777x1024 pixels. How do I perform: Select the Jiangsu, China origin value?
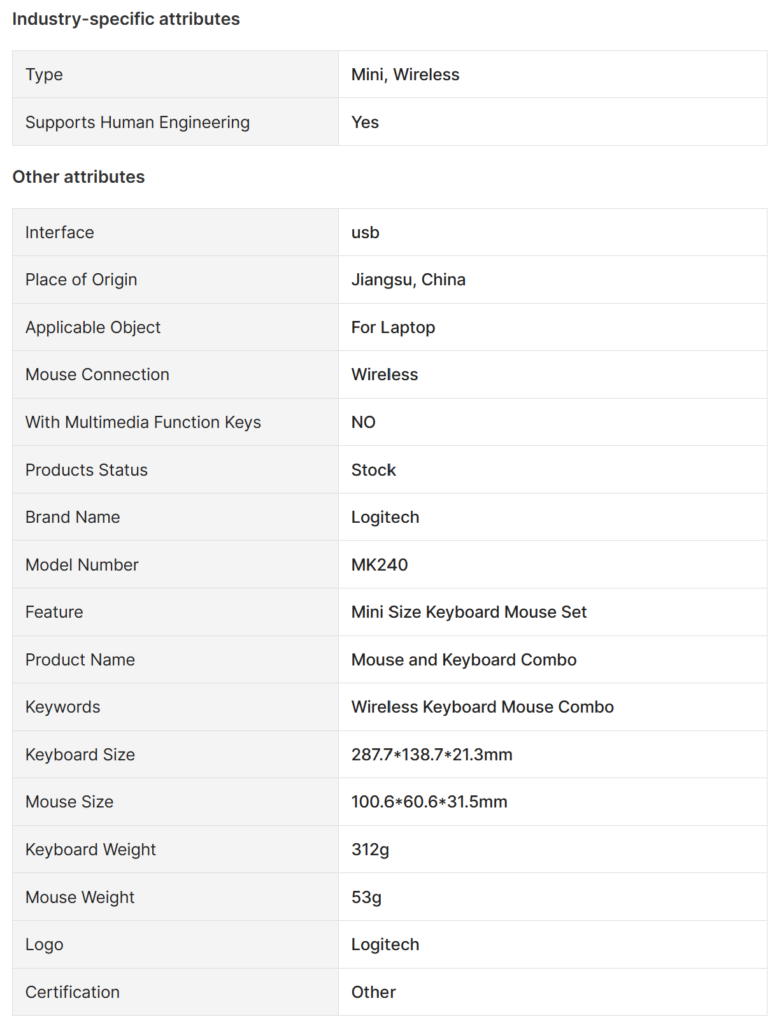(x=408, y=280)
